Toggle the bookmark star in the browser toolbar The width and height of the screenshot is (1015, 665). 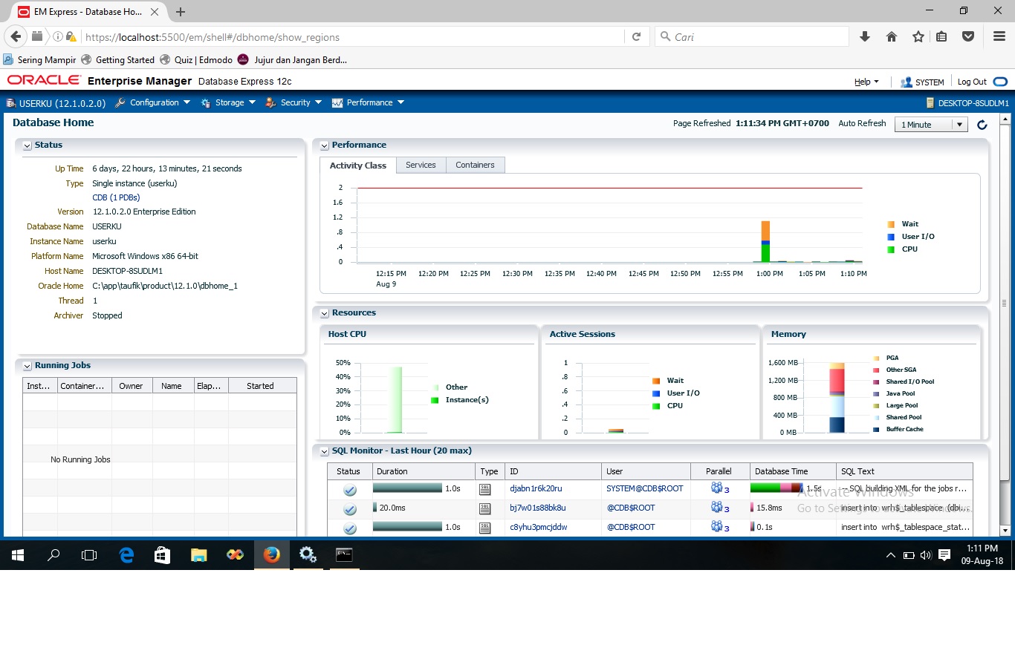918,36
